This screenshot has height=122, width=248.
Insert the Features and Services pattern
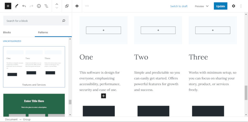point(34,67)
